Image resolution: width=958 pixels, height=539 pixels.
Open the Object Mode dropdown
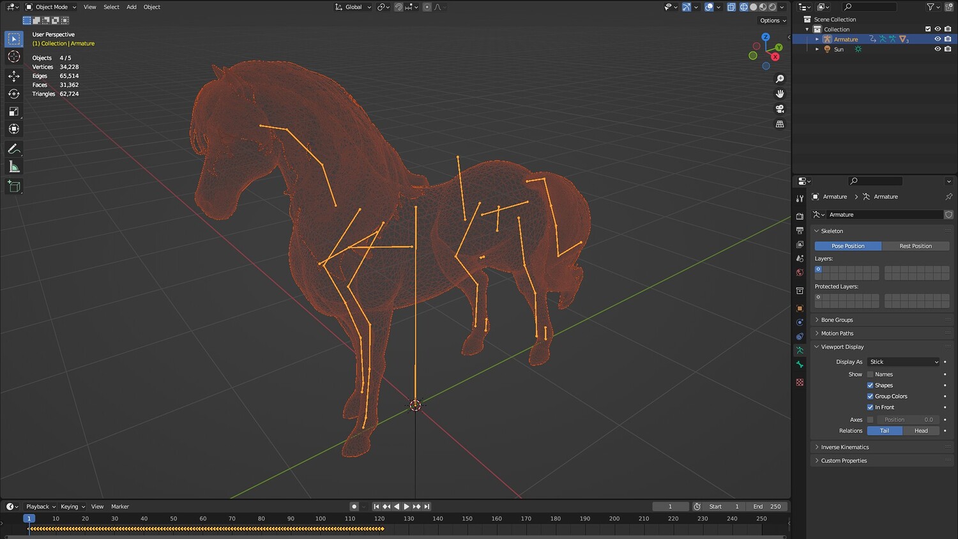click(x=50, y=7)
